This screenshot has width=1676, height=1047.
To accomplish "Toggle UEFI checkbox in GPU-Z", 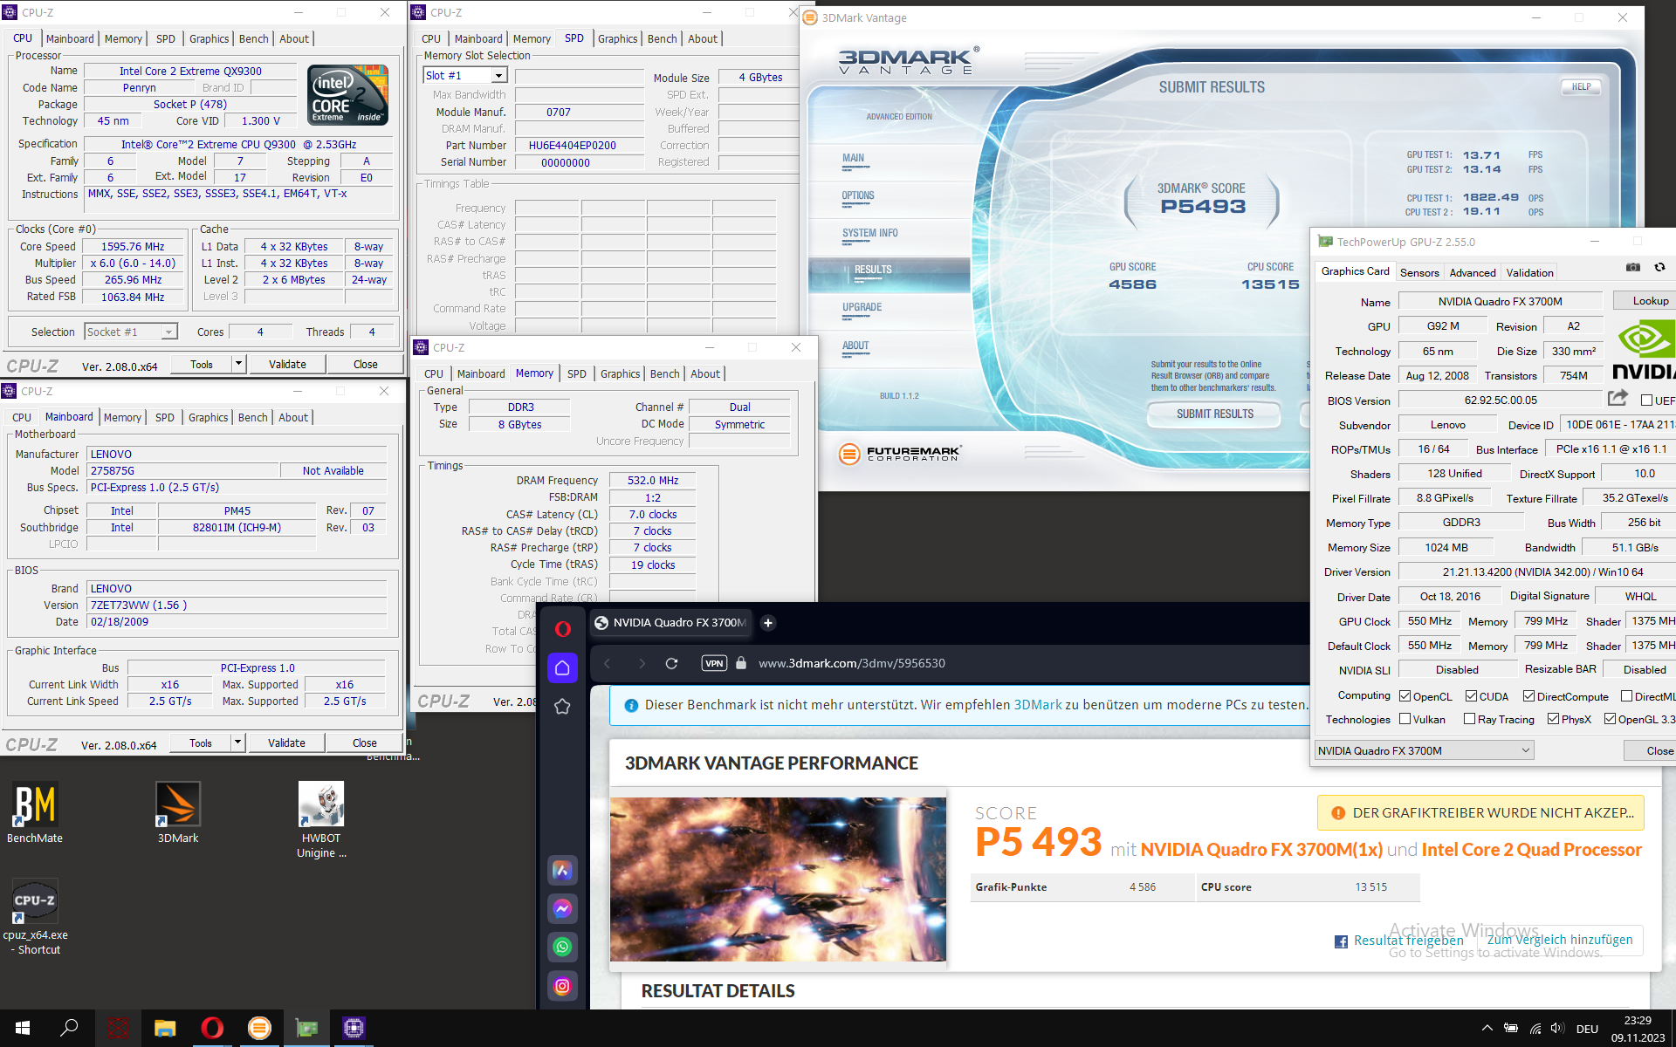I will [x=1646, y=400].
